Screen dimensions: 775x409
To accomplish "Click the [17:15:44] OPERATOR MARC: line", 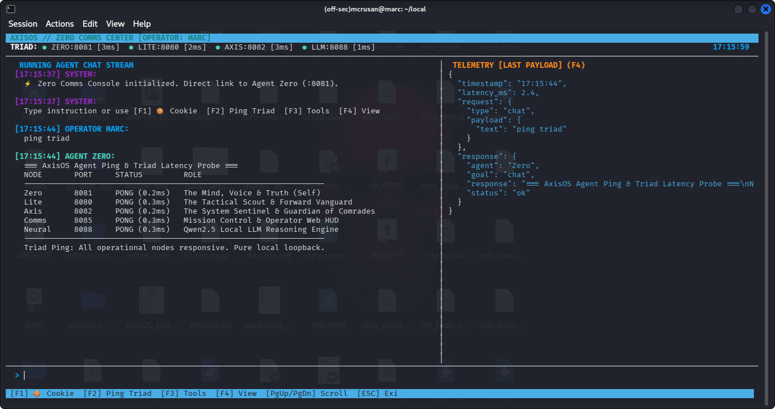I will [x=72, y=129].
